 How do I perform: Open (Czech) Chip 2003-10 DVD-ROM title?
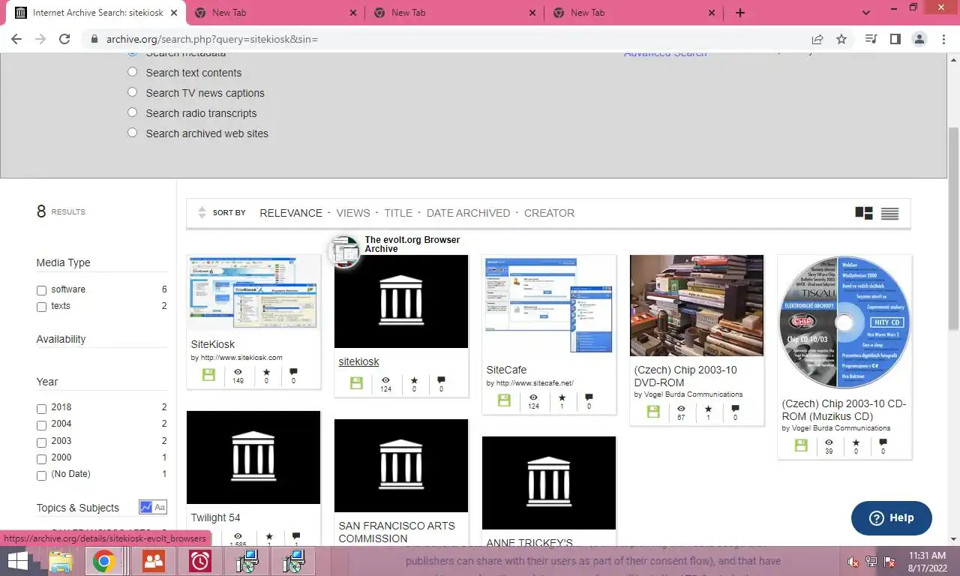tap(685, 376)
